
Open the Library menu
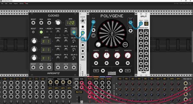coord(22,4)
